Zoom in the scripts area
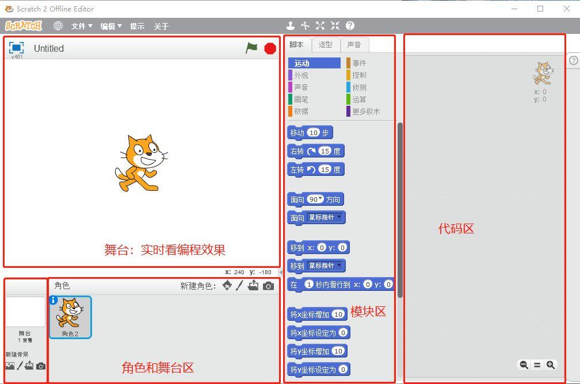The image size is (580, 384). pos(551,365)
